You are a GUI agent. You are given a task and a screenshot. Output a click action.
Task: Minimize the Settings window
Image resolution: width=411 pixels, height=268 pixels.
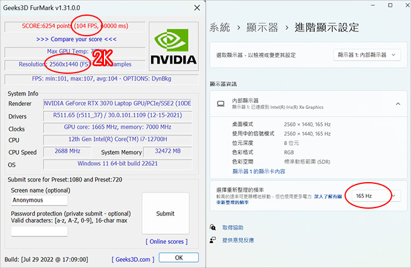[373, 5]
